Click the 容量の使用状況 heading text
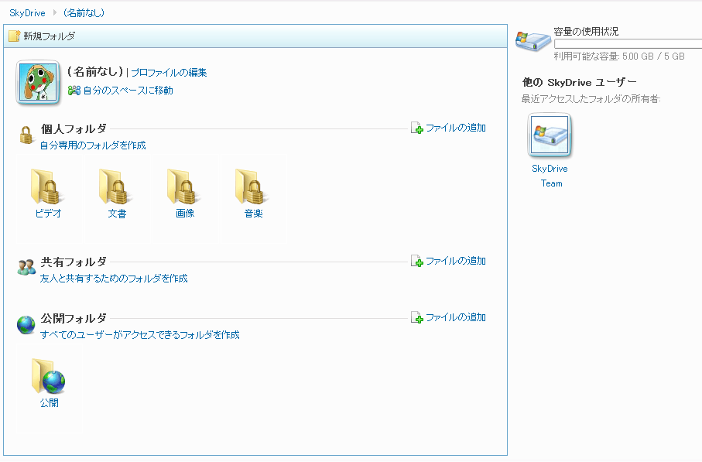This screenshot has width=702, height=462. tap(586, 31)
